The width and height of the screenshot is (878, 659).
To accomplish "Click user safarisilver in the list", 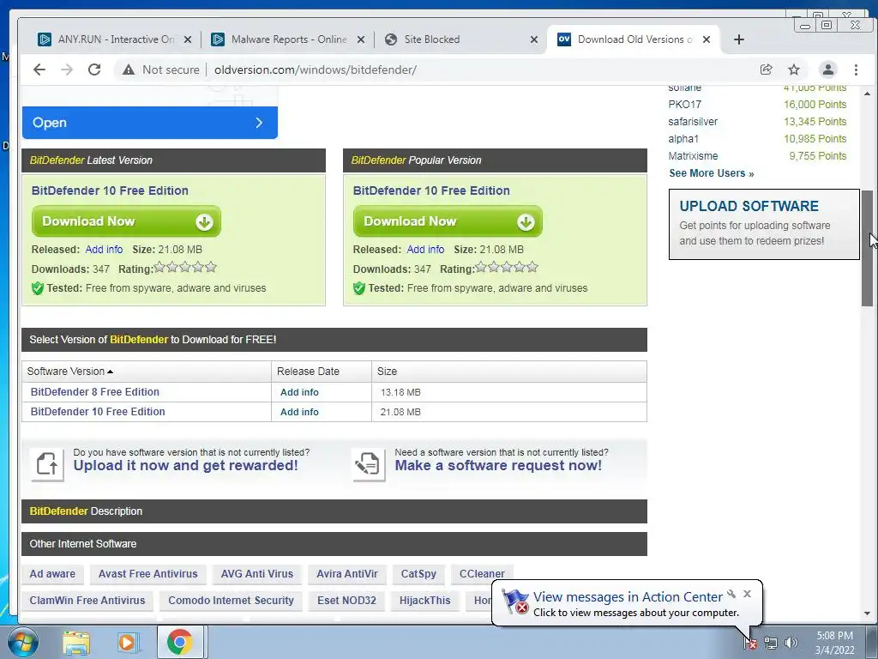I will tap(693, 122).
